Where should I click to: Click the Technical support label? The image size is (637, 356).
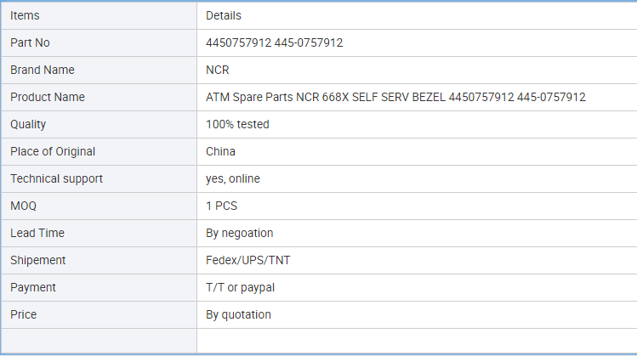click(x=56, y=178)
